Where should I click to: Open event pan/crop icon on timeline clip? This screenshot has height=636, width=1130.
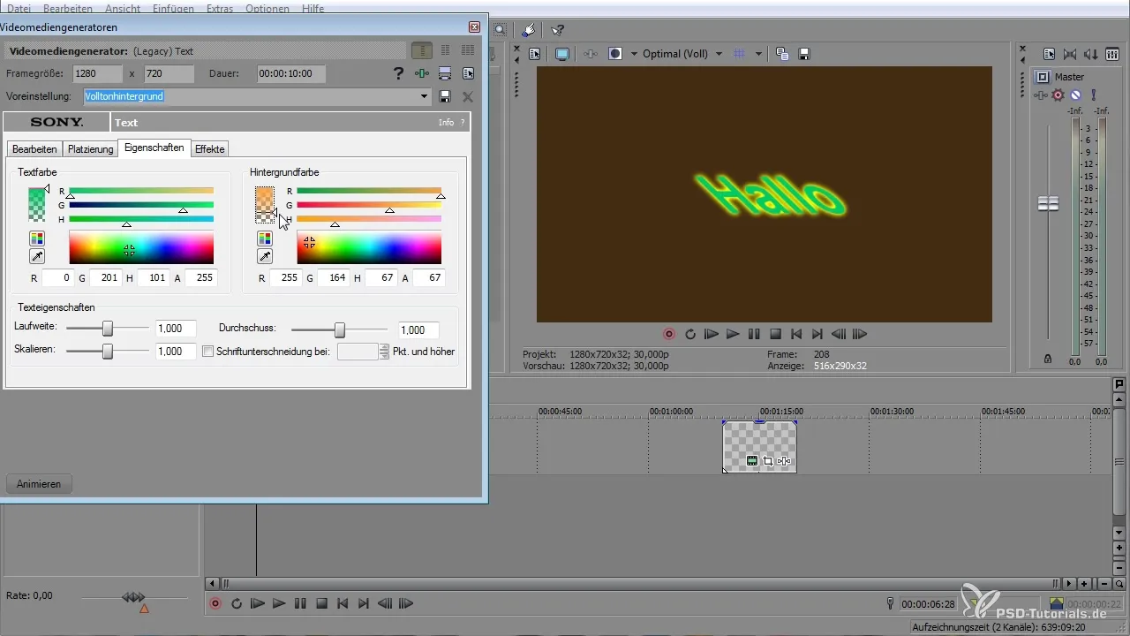pyautogui.click(x=768, y=461)
